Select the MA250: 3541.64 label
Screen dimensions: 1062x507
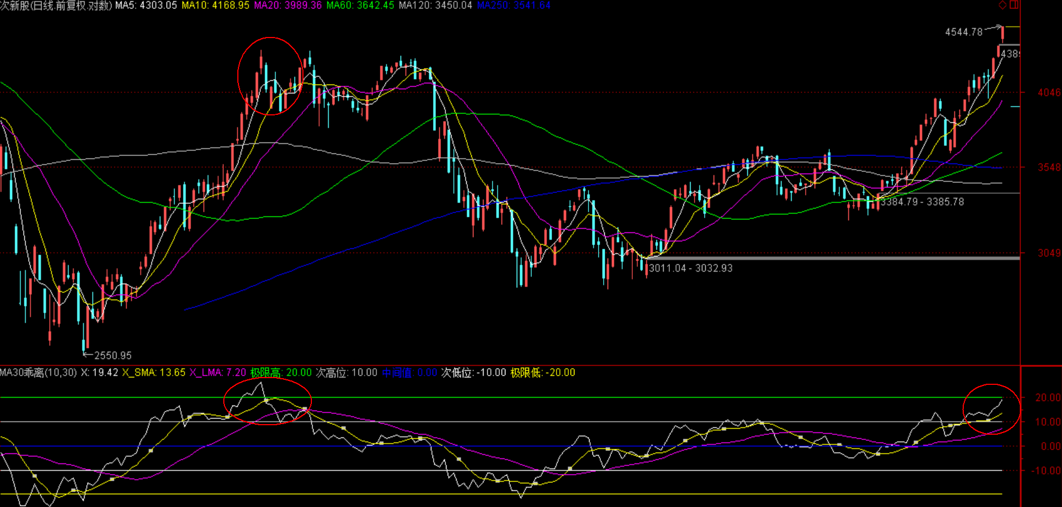(x=514, y=6)
